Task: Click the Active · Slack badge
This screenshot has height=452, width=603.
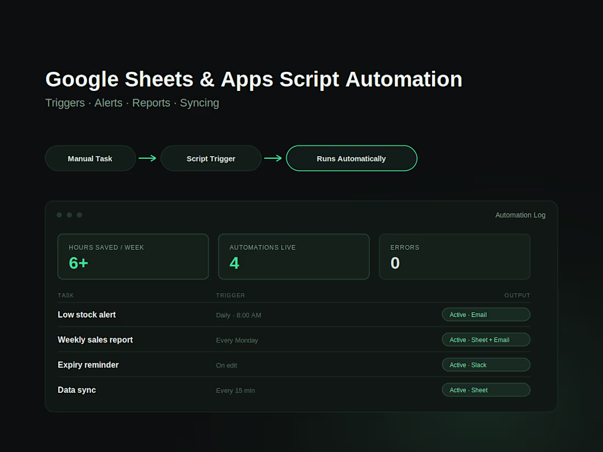Action: (486, 365)
